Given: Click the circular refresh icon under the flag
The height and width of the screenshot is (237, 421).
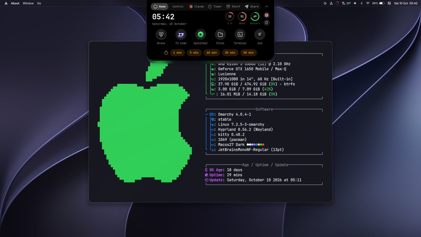Looking at the screenshot, I should pos(267,23).
